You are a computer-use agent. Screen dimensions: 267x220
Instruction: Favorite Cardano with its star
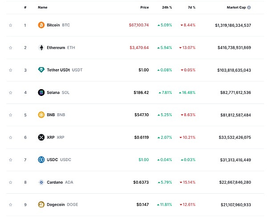(11, 183)
